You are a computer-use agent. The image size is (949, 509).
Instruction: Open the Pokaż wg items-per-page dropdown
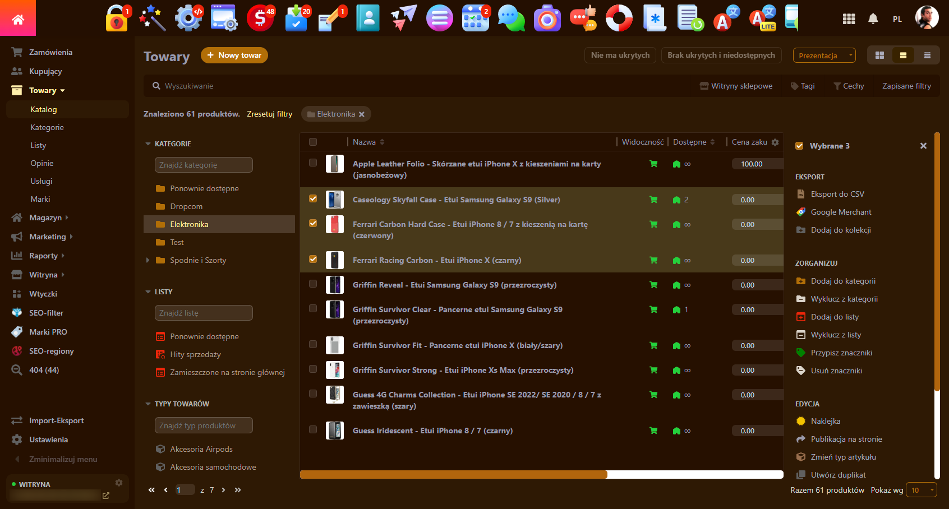click(x=922, y=490)
